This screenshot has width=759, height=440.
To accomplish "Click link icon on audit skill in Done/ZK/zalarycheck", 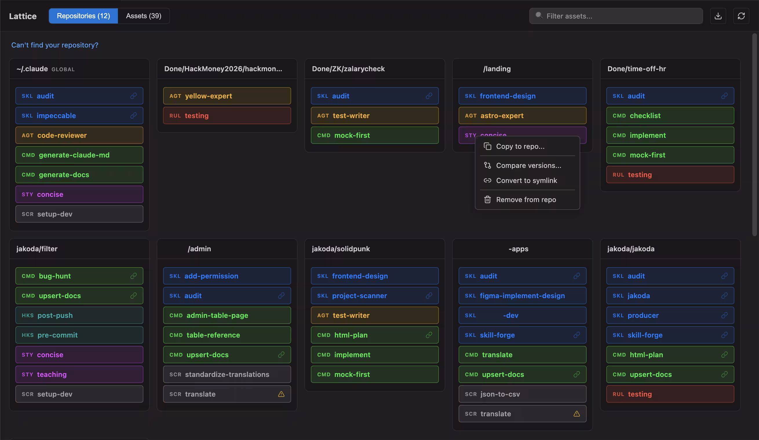I will pos(429,96).
